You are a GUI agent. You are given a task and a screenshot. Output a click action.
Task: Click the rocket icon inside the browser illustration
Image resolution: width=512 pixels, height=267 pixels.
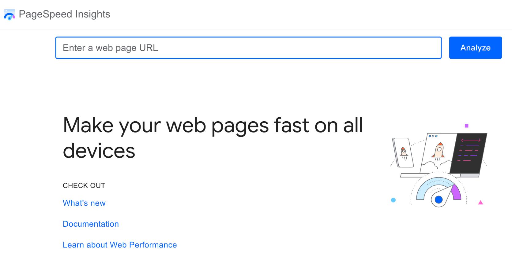pyautogui.click(x=439, y=149)
